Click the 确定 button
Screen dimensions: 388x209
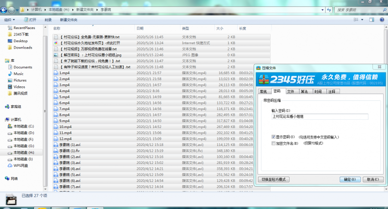tap(350, 179)
